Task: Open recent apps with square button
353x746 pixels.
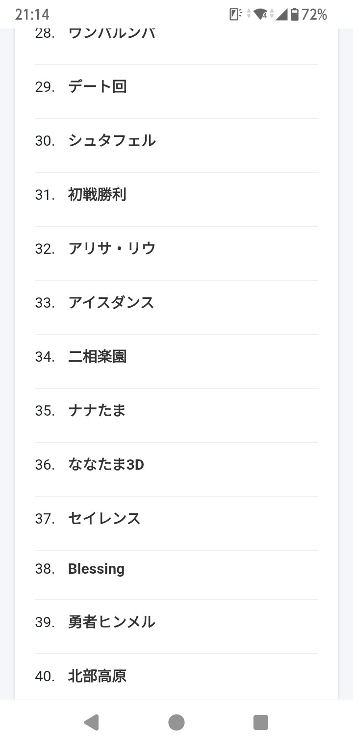Action: [260, 722]
